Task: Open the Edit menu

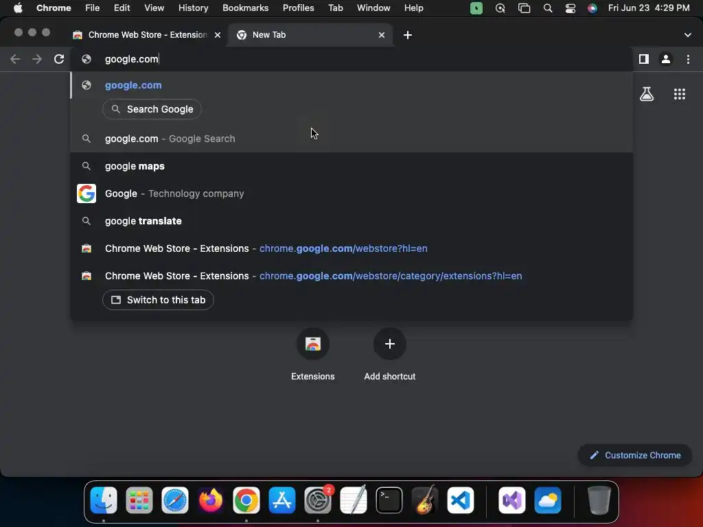Action: click(x=122, y=8)
